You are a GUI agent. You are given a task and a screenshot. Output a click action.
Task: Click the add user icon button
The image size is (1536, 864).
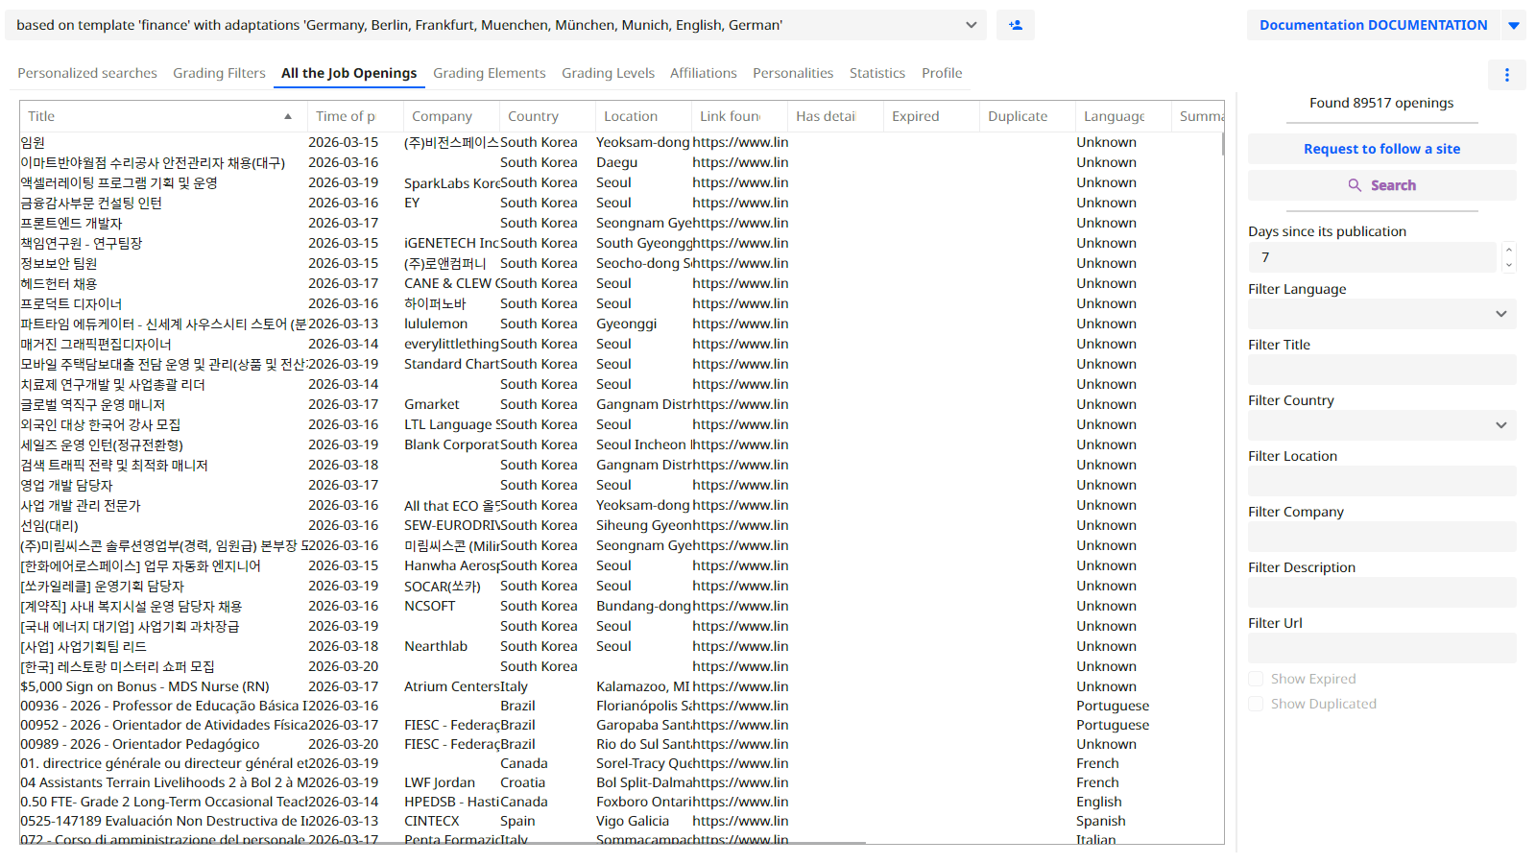[1015, 25]
